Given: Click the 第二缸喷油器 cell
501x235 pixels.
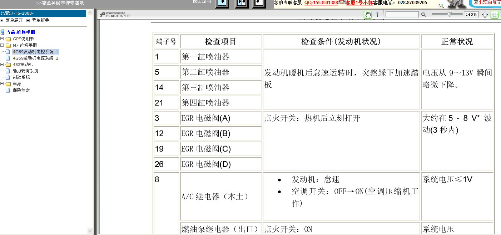Looking at the screenshot, I should click(221, 72).
